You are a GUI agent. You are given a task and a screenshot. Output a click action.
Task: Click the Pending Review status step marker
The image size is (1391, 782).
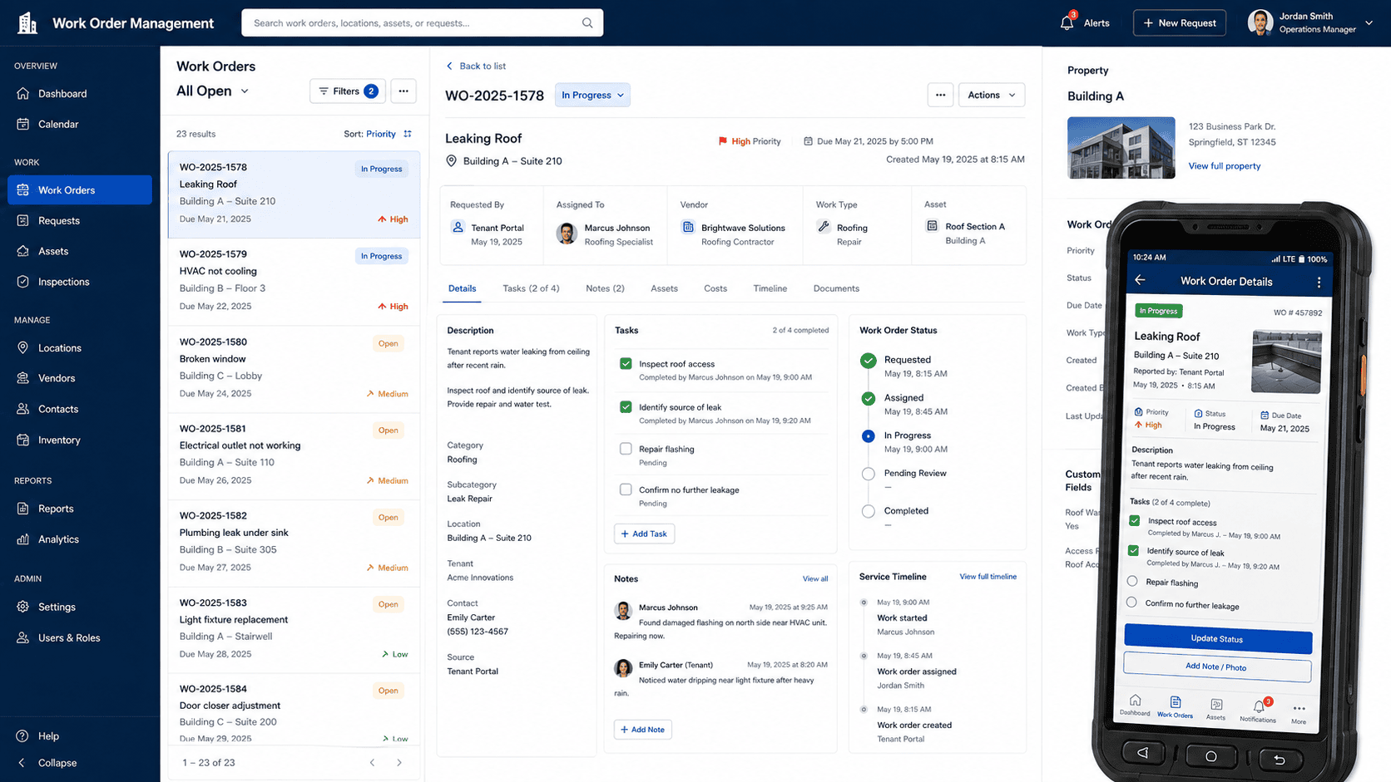pyautogui.click(x=868, y=474)
